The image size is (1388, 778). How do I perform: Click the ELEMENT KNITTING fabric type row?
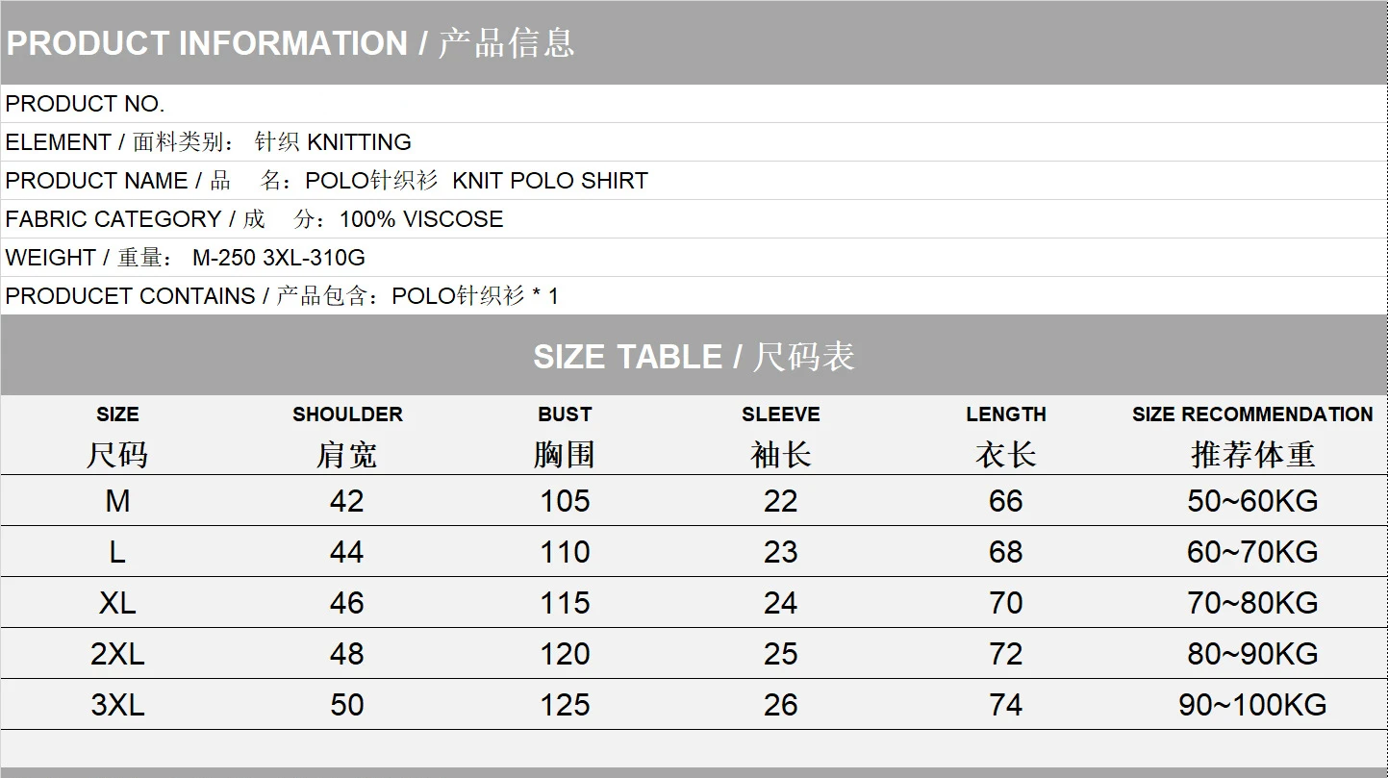208,142
